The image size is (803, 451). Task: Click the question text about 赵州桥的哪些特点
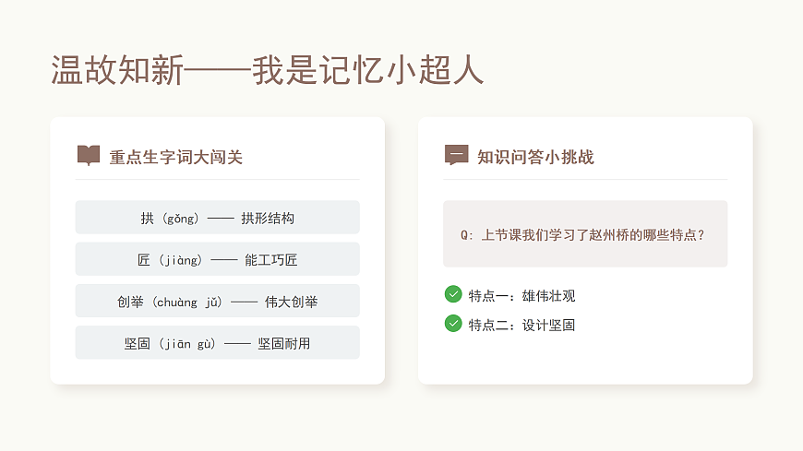pos(593,235)
